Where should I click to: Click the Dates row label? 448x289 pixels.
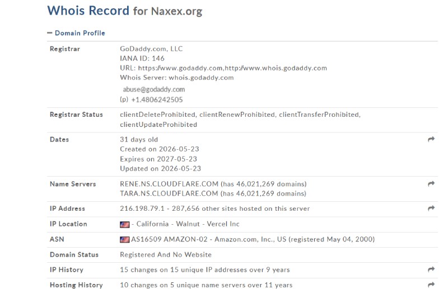click(x=59, y=140)
